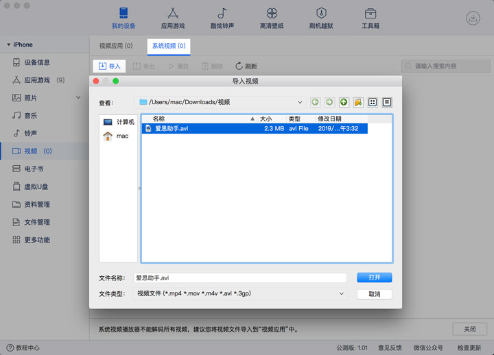This screenshot has height=355, width=494.
Task: Click the Close (关闭) button at bottom
Action: [x=470, y=329]
